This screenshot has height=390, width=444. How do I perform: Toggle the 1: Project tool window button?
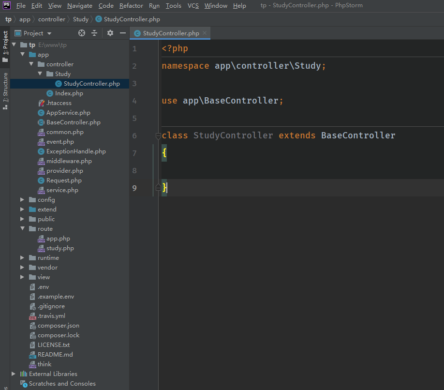[x=5, y=47]
